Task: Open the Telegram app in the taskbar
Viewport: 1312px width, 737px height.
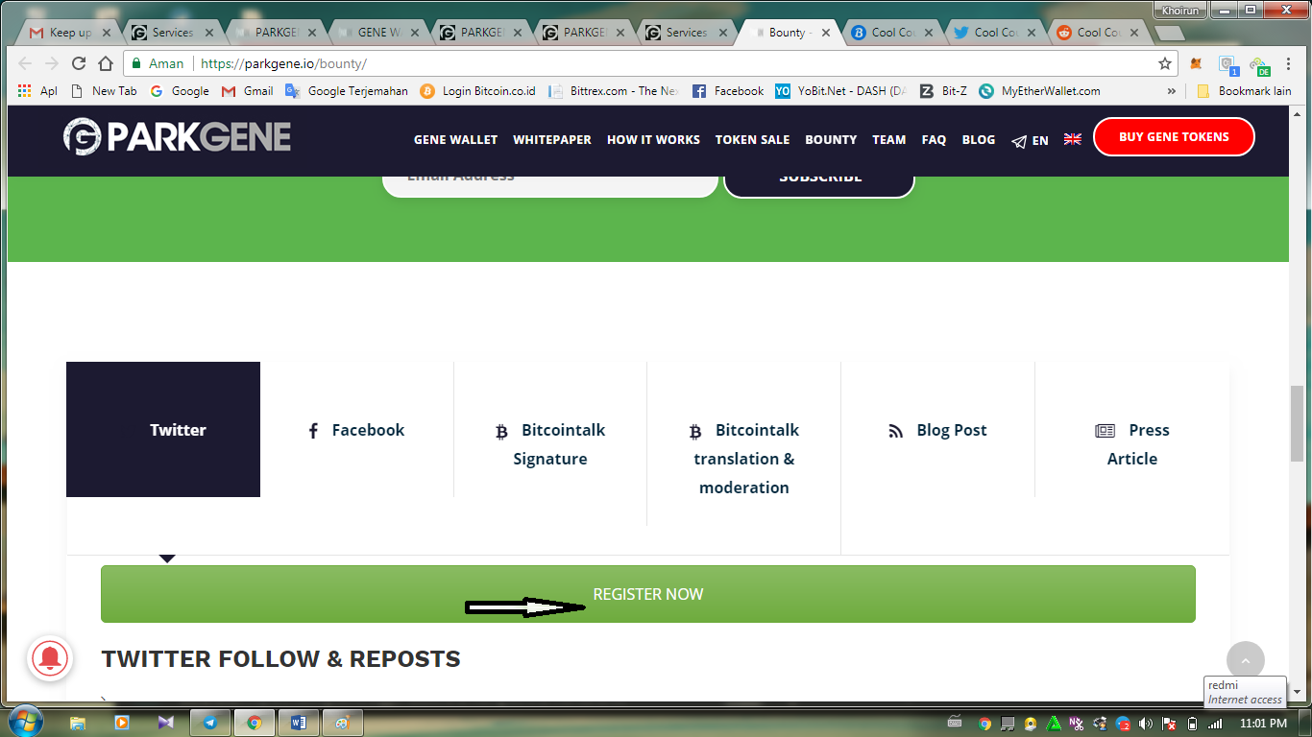Action: [210, 723]
